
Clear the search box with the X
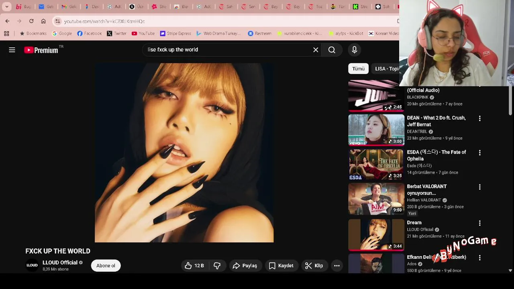(316, 50)
